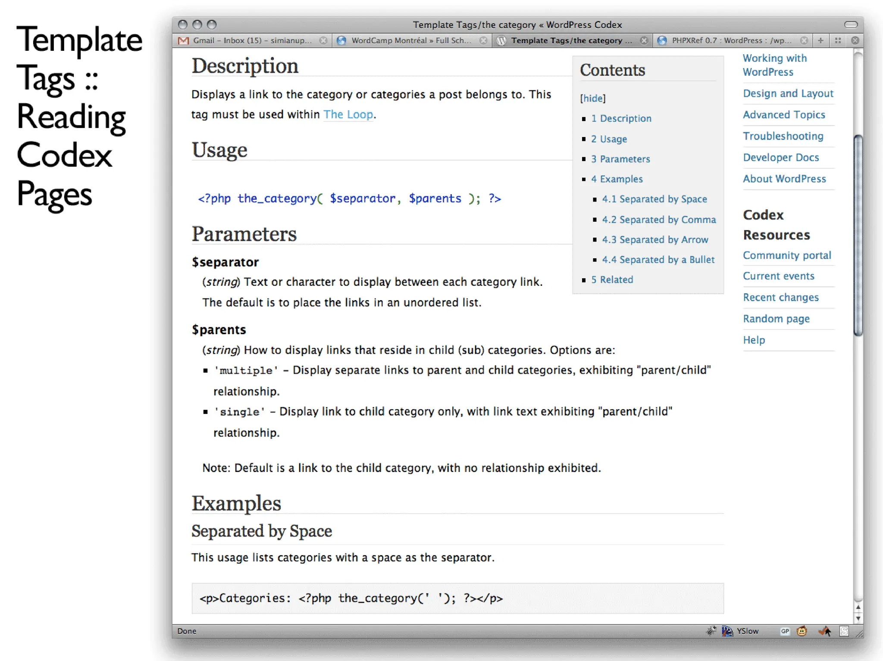Open a Random page link
The image size is (883, 661).
pos(776,319)
